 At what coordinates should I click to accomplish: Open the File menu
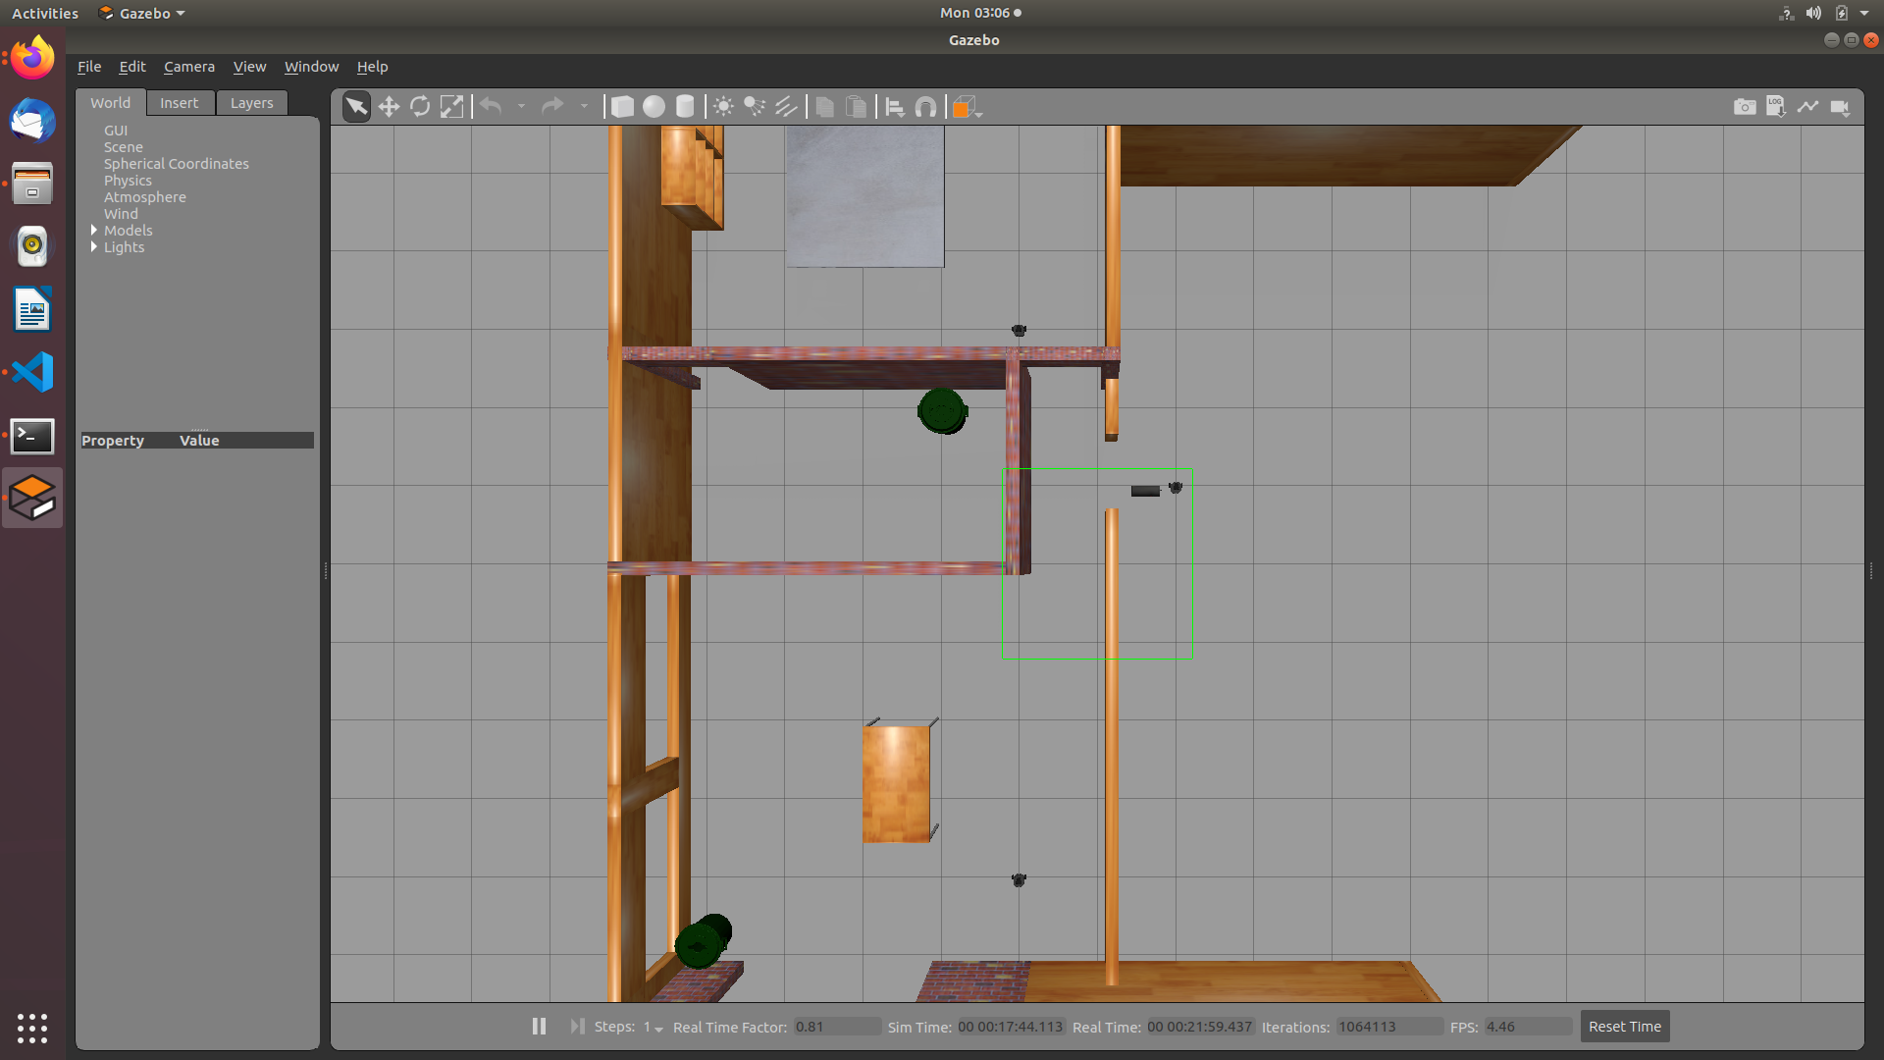pos(89,66)
